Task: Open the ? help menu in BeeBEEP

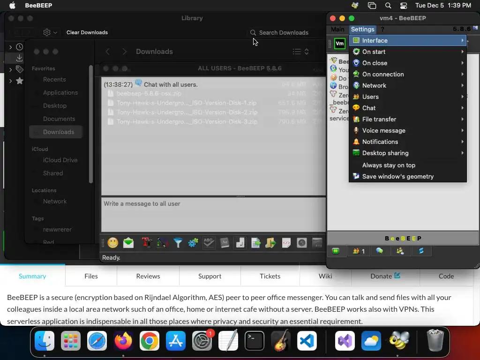Action: click(x=382, y=29)
